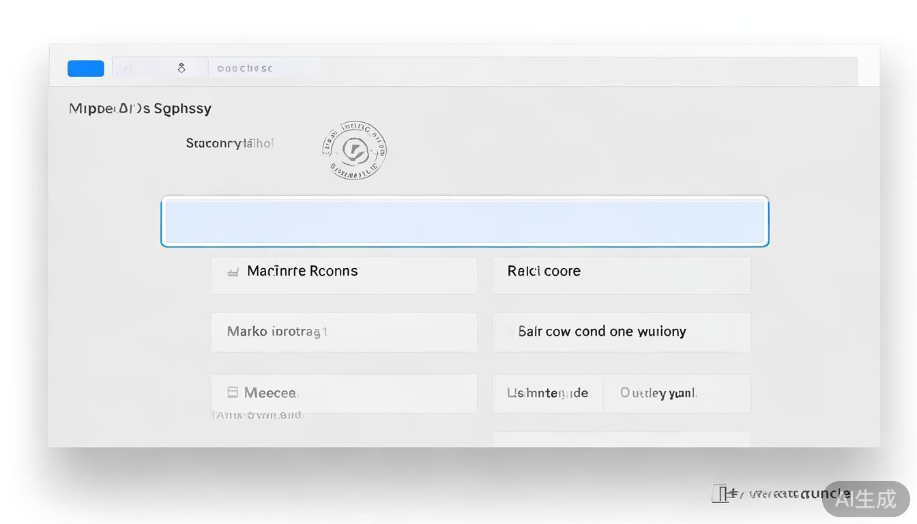The width and height of the screenshot is (917, 524).
Task: Choose "Bair cow cond one wuiiony" item
Action: point(621,332)
